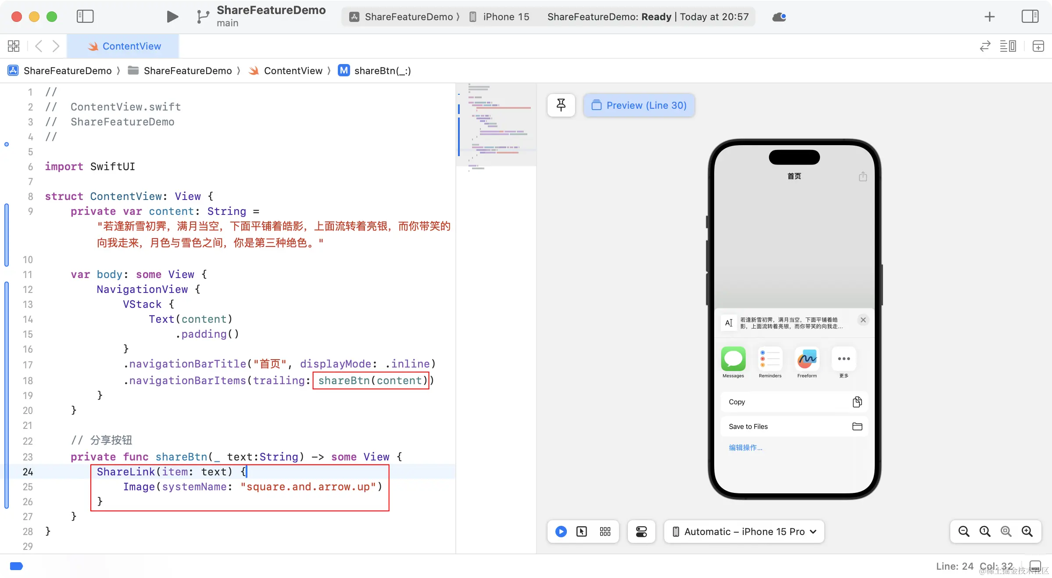Toggle the left navigator sidebar

tap(85, 17)
